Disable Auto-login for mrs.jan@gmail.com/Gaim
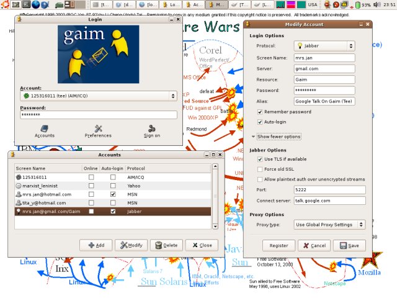Image resolution: width=397 pixels, height=298 pixels. (113, 211)
